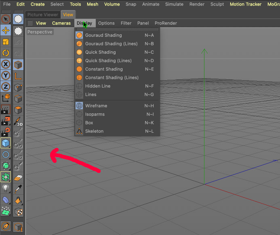This screenshot has width=280, height=235.
Task: Select the eyedropper tool
Action: pos(18,189)
